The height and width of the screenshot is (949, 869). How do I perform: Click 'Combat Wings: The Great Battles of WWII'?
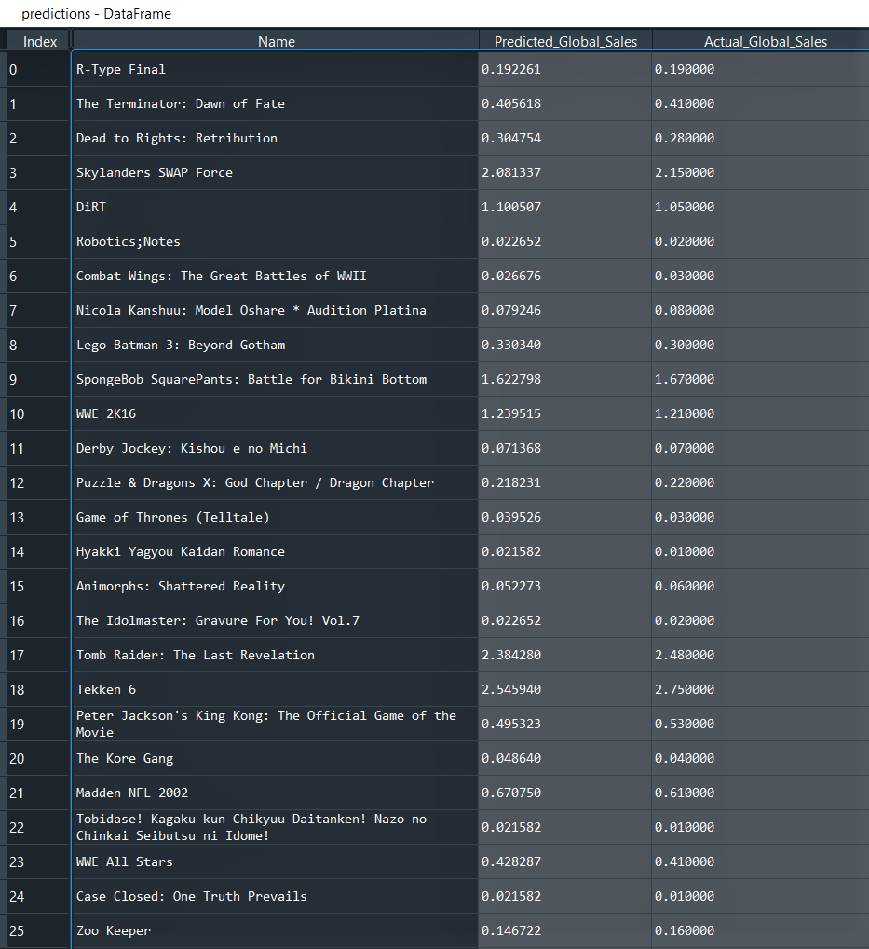pos(275,276)
